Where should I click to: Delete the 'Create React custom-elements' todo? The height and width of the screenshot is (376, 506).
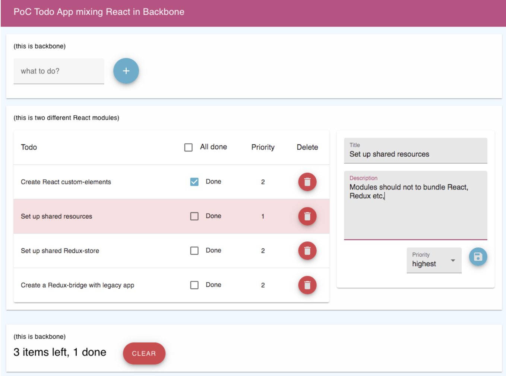(x=307, y=182)
